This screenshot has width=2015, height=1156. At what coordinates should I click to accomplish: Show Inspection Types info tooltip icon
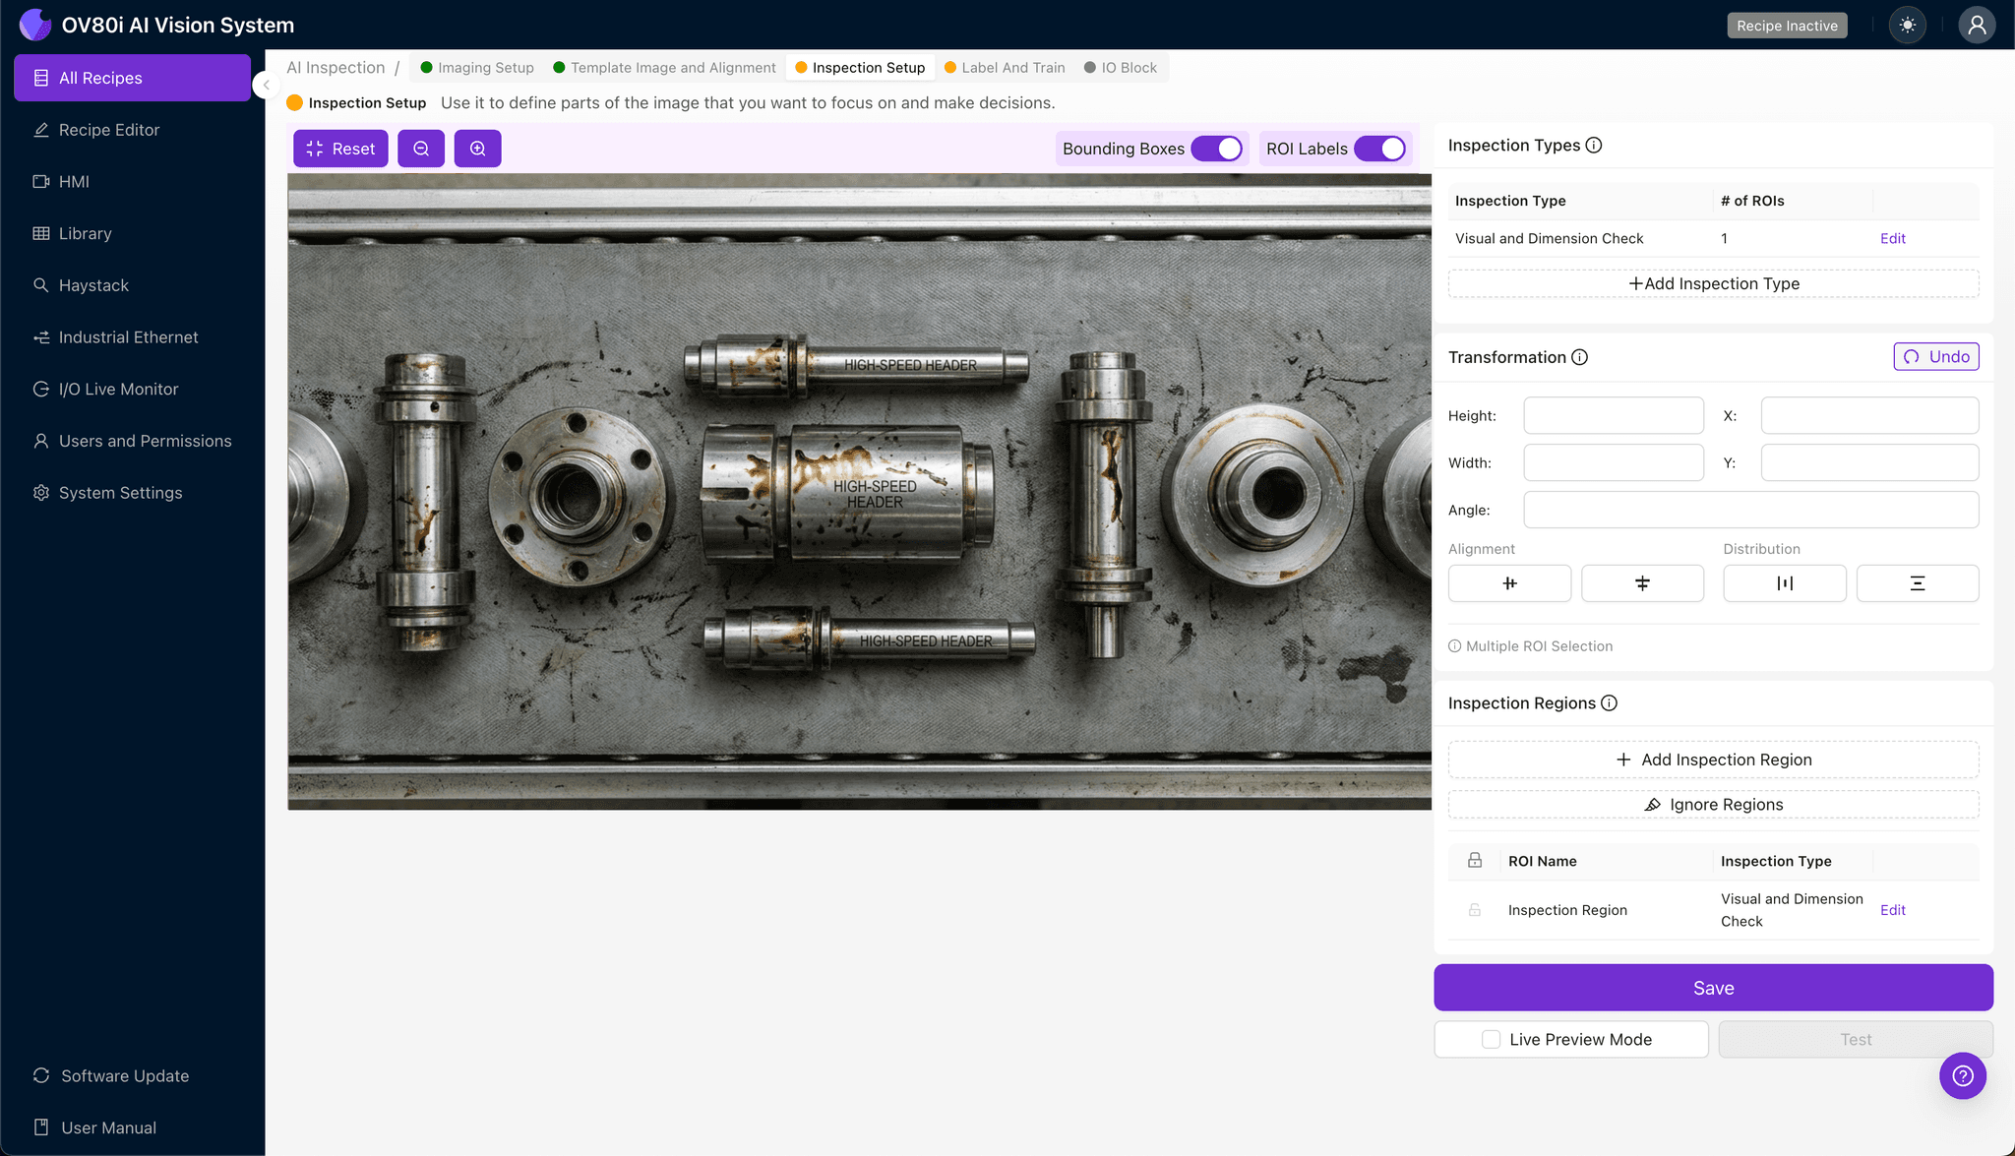(x=1594, y=146)
